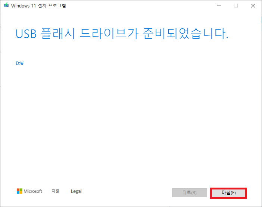Close the Windows 11 setup window

click(x=253, y=6)
